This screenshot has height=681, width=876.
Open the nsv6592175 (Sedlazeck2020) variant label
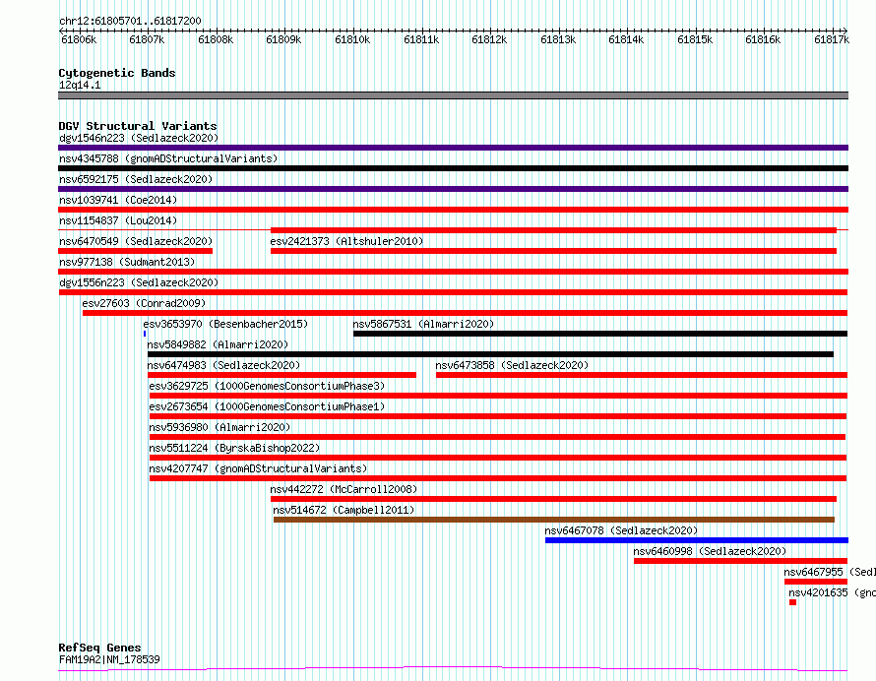pyautogui.click(x=136, y=179)
